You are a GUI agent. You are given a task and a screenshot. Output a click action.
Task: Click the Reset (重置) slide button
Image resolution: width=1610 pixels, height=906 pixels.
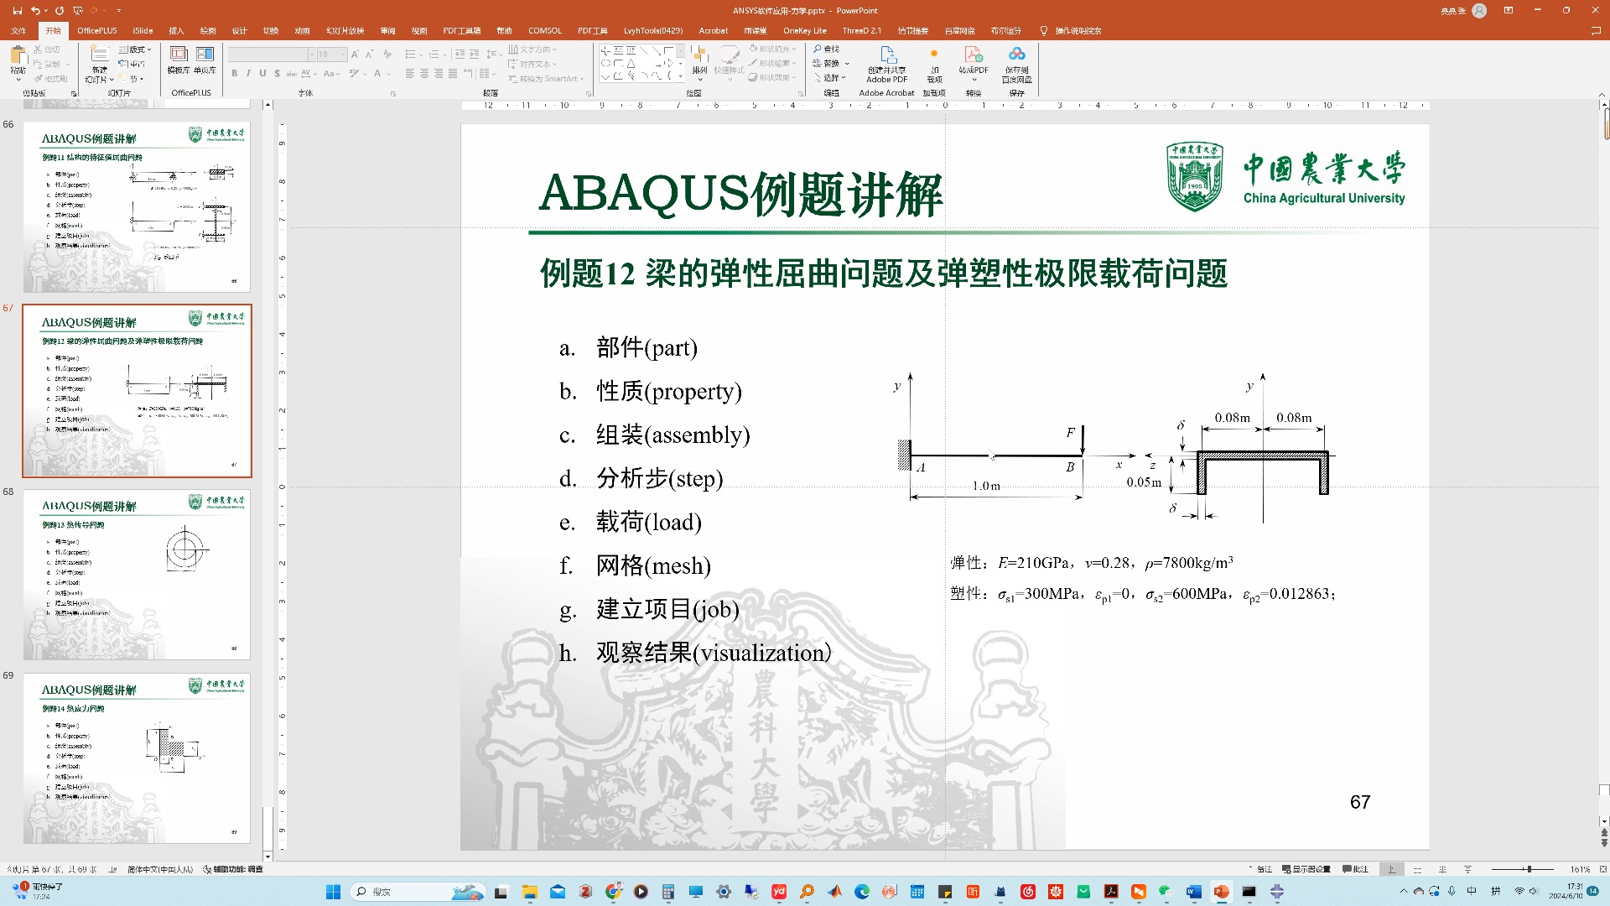(x=132, y=64)
